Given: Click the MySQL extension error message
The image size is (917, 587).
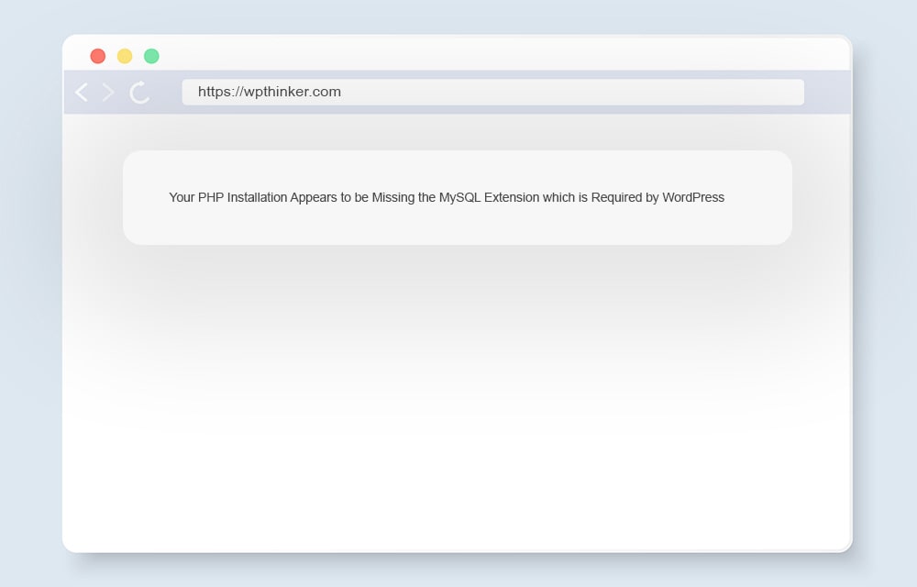Looking at the screenshot, I should (446, 197).
